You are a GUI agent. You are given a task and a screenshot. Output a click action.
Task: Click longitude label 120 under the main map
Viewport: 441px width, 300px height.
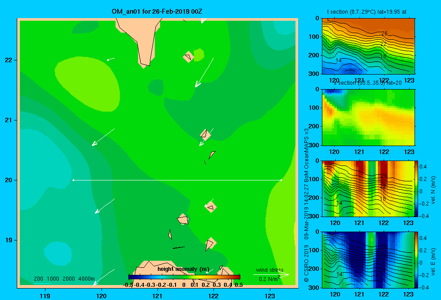101,296
